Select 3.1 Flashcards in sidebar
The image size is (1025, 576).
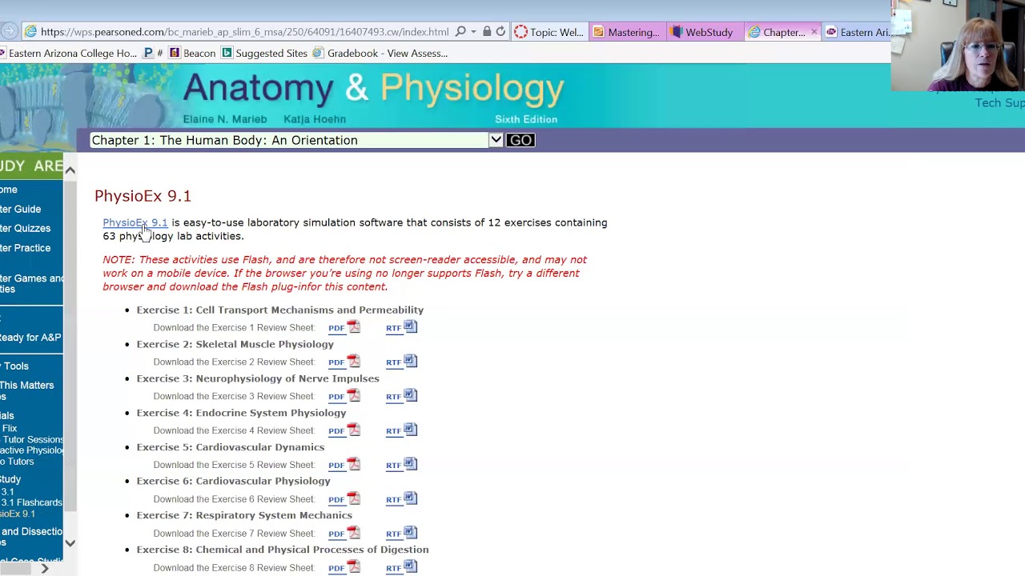31,502
